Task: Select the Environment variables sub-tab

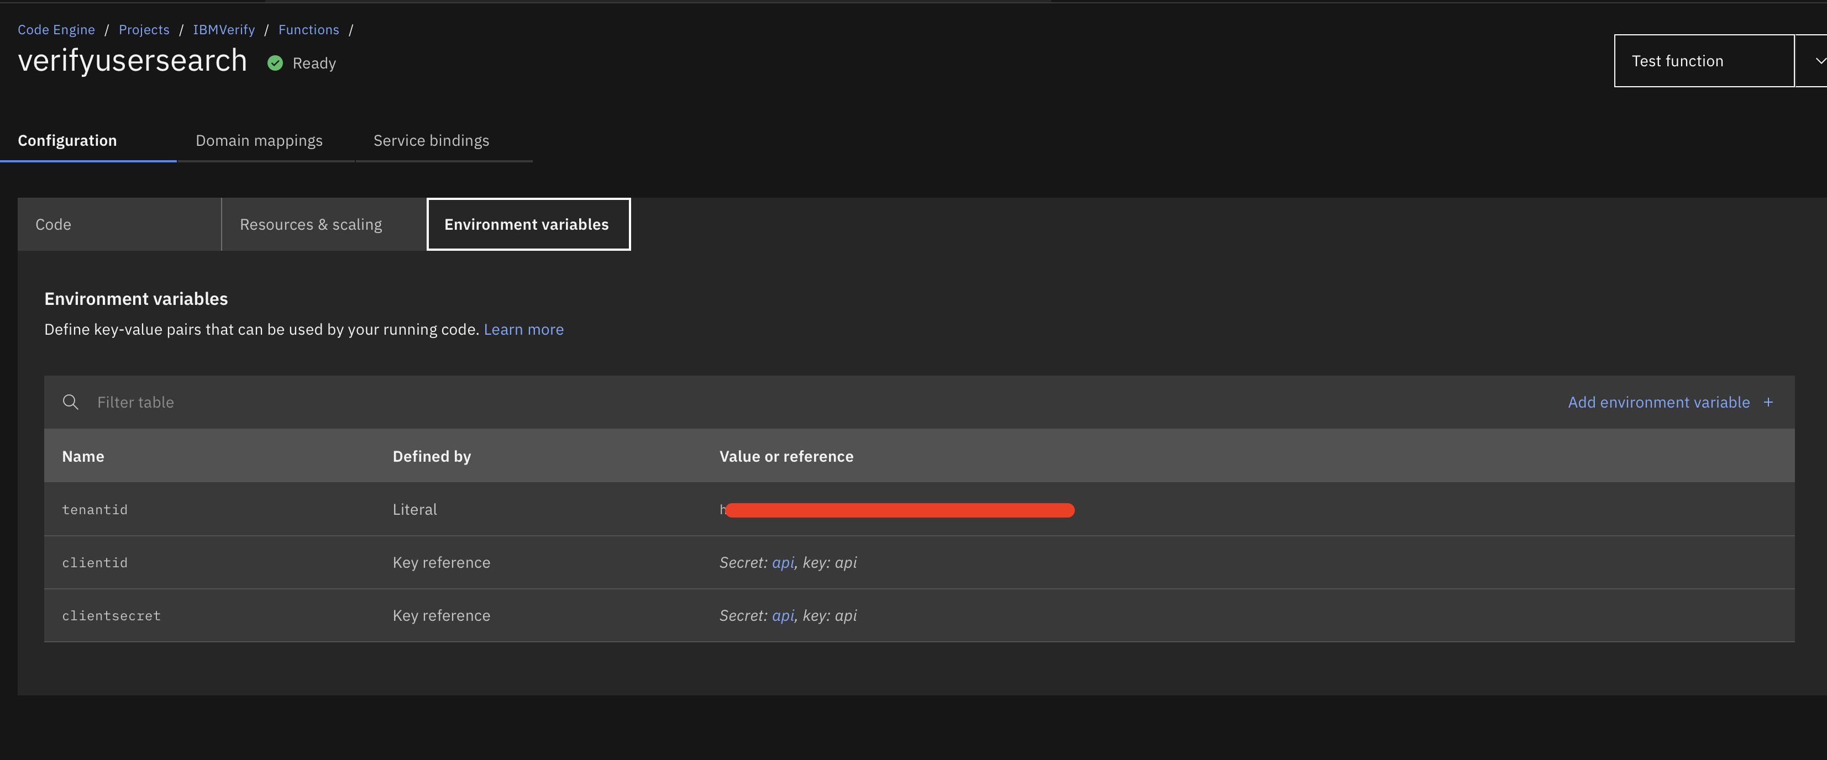Action: pos(526,224)
